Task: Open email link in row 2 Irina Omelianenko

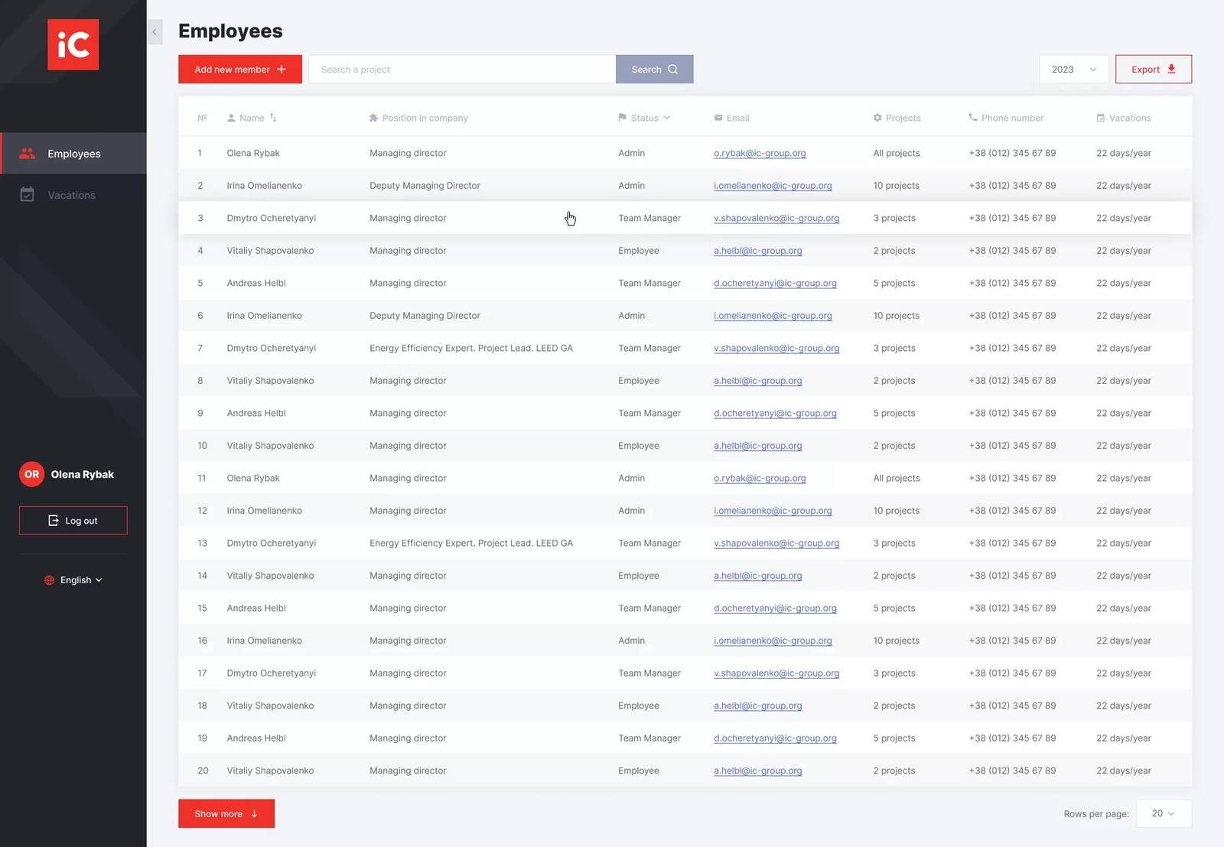Action: click(x=773, y=186)
